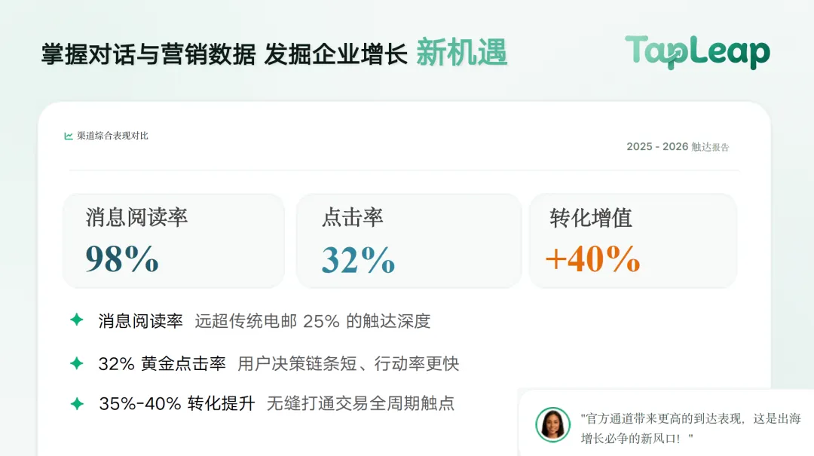Click the green star bullet before 消息阅读率
This screenshot has height=456, width=814.
point(77,320)
